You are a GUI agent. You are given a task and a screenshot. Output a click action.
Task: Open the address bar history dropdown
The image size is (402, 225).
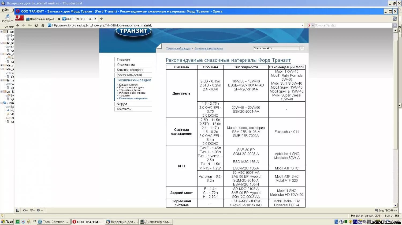tap(303, 25)
